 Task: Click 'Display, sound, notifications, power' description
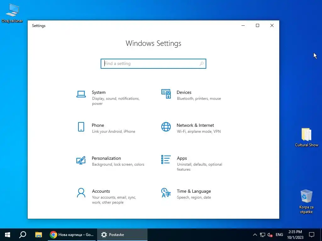[116, 101]
